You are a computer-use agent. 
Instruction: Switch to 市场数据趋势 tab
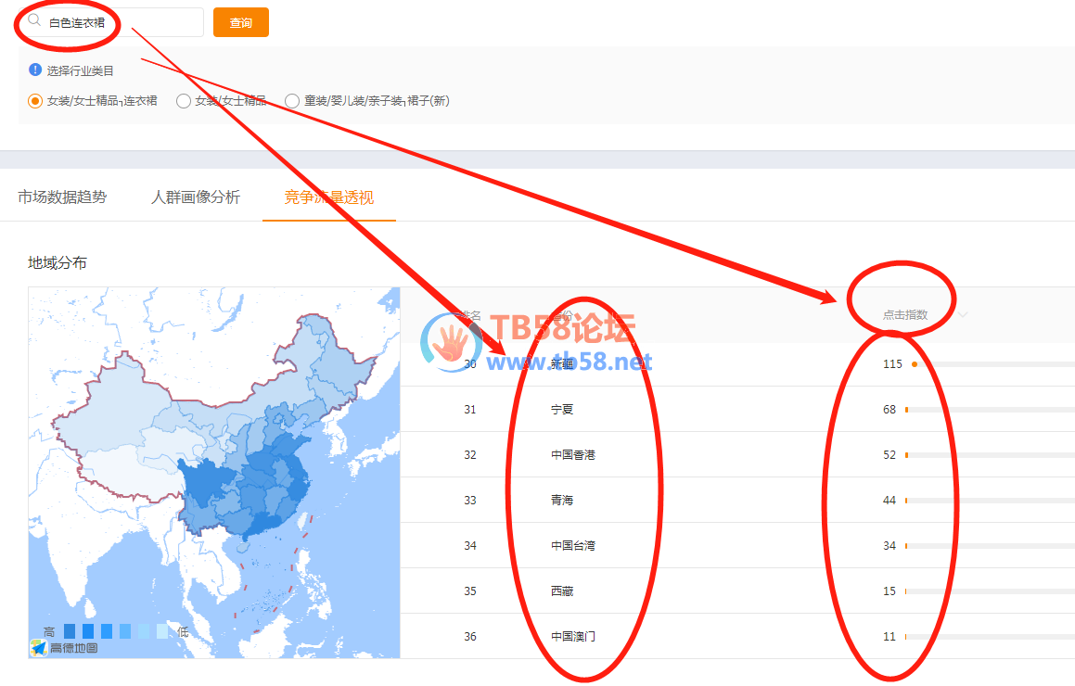click(x=62, y=197)
